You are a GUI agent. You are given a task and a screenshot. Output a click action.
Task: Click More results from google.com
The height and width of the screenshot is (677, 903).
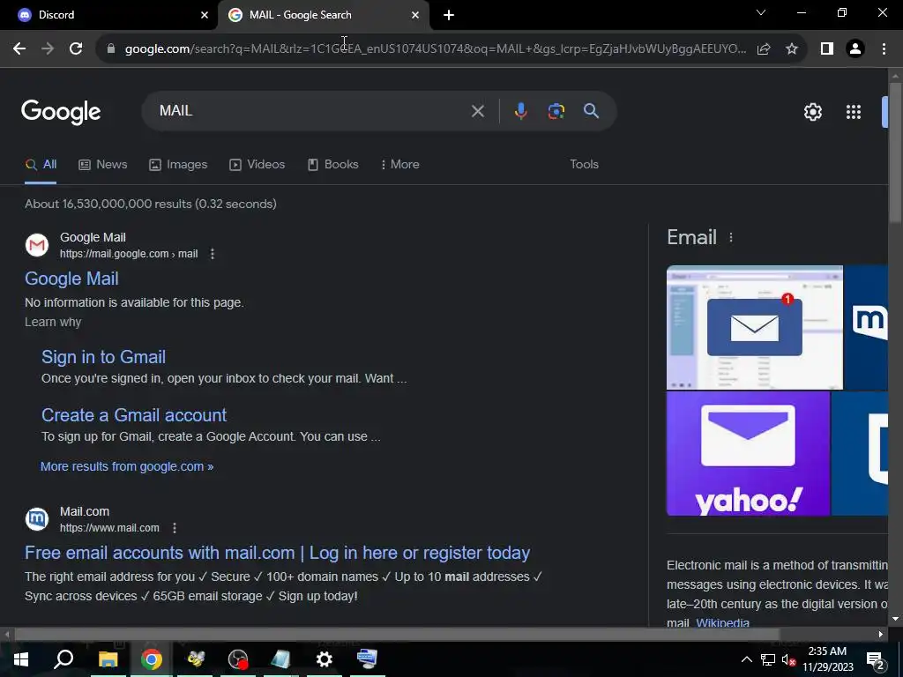click(x=127, y=466)
